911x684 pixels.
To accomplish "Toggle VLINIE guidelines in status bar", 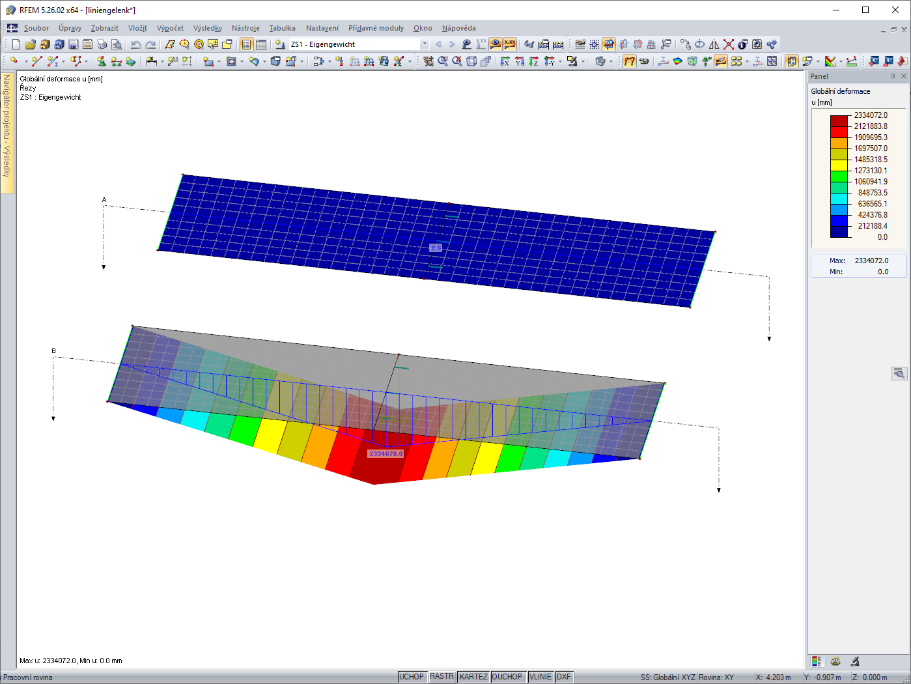I will tap(540, 677).
